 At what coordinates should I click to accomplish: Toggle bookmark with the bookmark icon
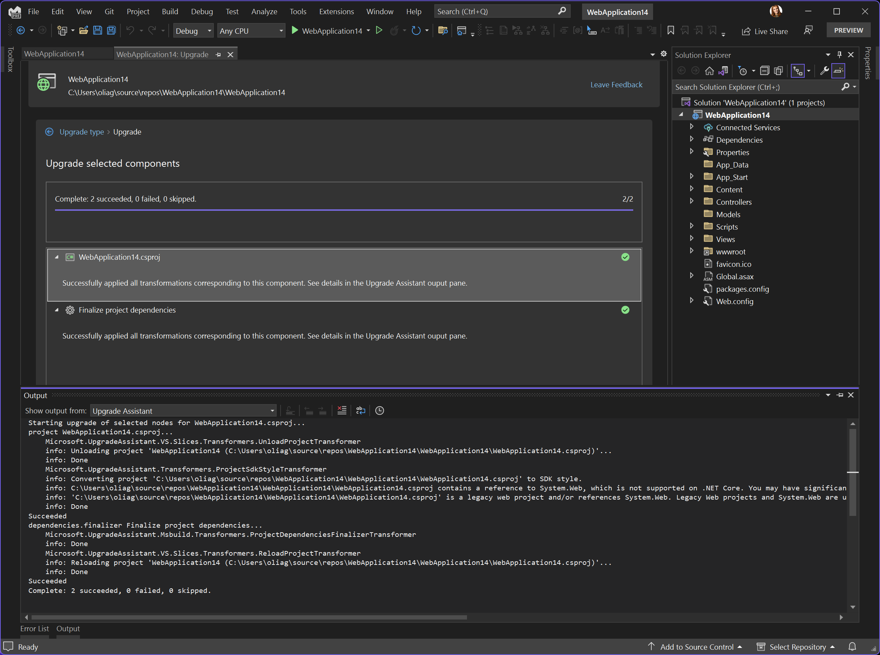click(x=670, y=31)
